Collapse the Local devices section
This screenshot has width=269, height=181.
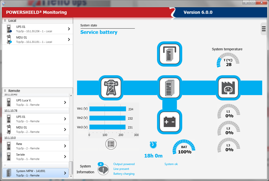coord(5,21)
